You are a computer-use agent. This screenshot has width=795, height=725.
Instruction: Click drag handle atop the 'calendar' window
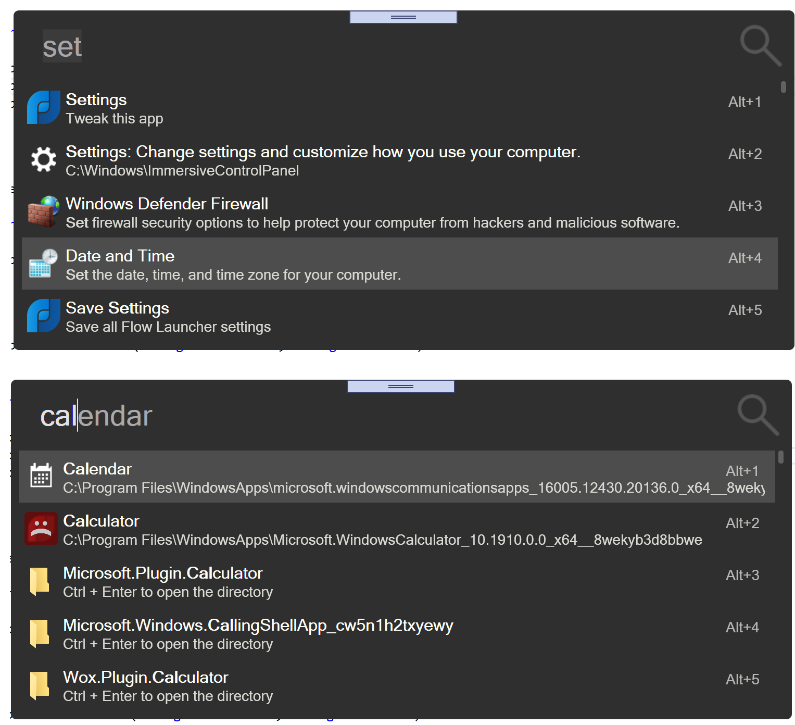click(x=401, y=386)
